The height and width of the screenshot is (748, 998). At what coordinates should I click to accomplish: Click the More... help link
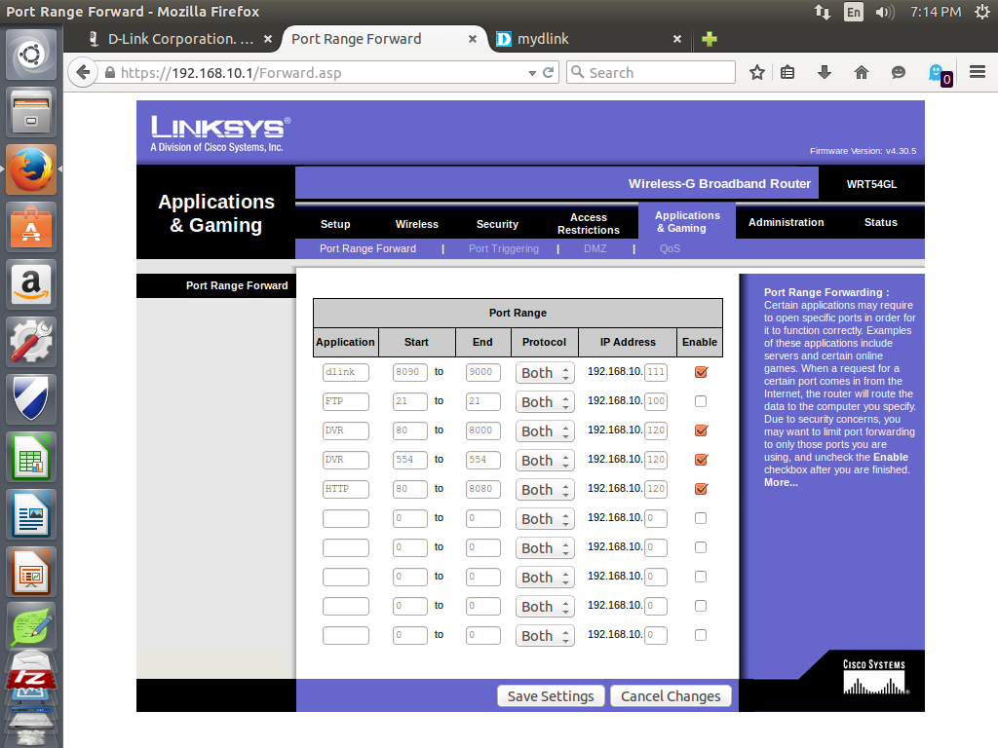pyautogui.click(x=781, y=483)
